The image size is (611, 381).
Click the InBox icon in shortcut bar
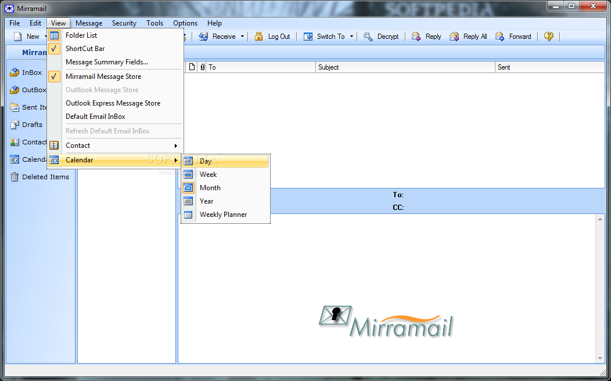click(15, 72)
